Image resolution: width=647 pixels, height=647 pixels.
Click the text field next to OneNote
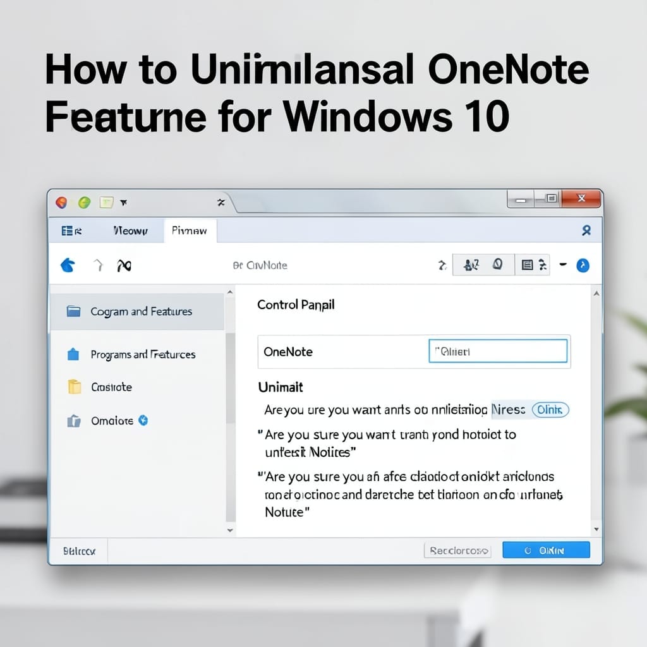[498, 351]
